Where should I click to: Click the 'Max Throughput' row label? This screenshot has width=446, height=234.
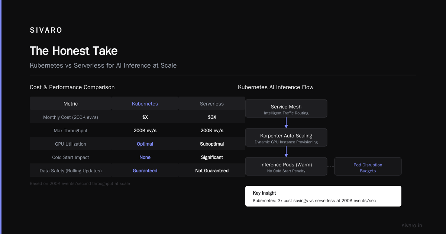pos(71,131)
